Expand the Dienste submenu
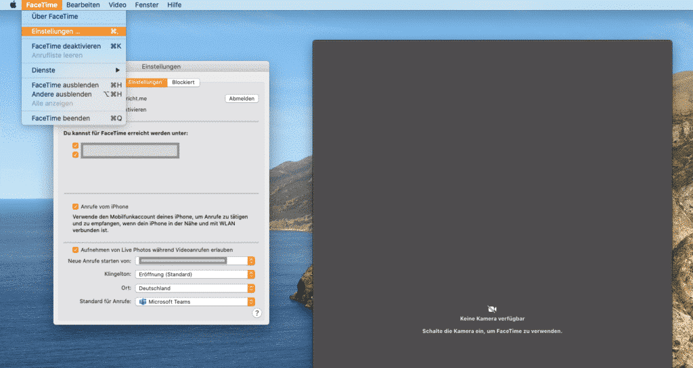693x368 pixels. [x=74, y=70]
